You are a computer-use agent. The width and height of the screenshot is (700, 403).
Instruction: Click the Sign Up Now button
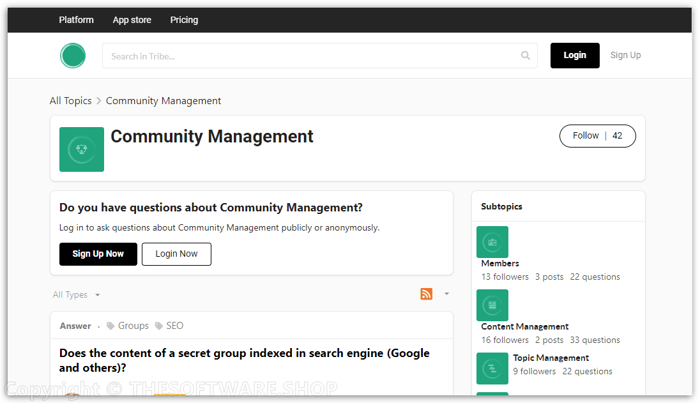coord(98,254)
